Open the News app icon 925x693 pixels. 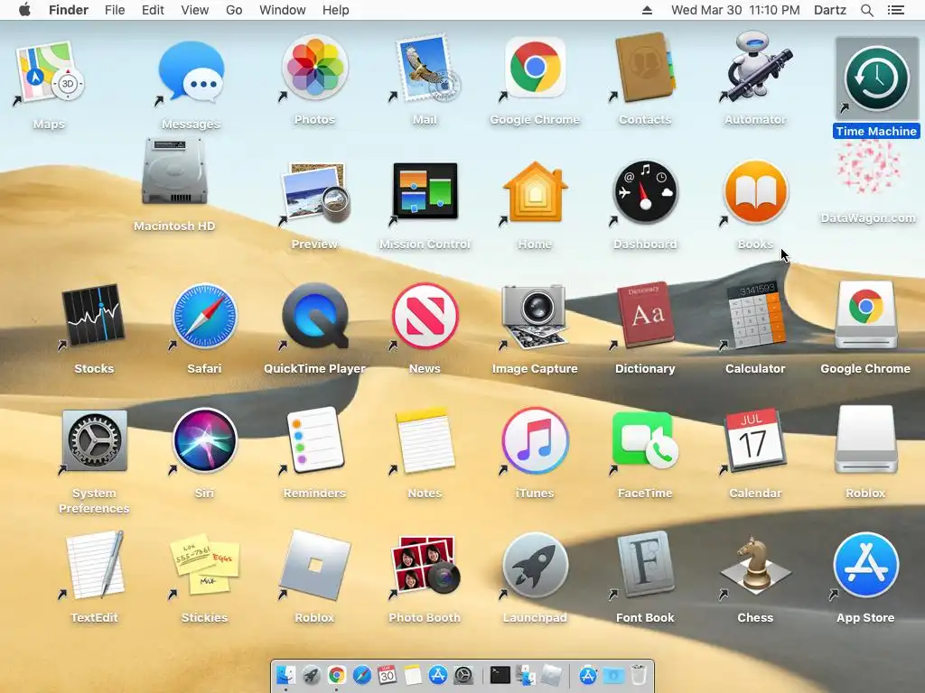[x=425, y=317]
